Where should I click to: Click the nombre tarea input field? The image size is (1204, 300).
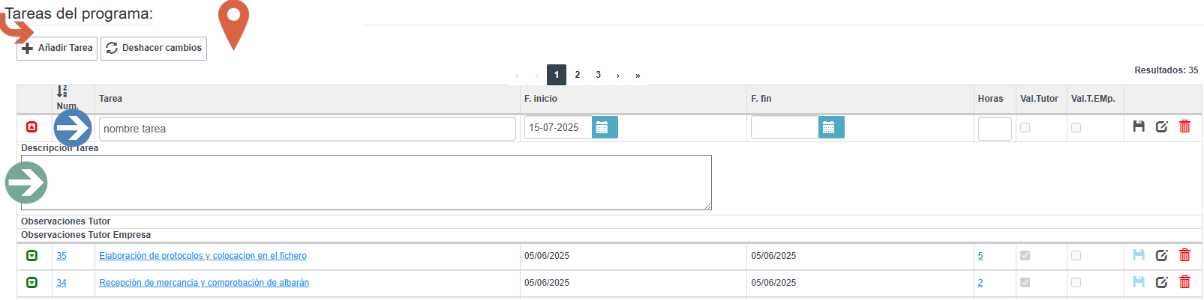[x=308, y=129]
